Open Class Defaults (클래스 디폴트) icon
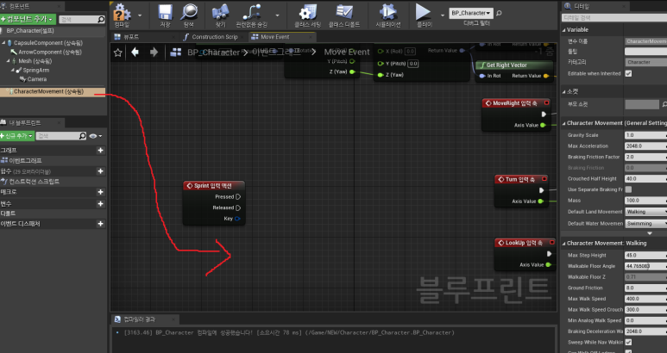 click(343, 12)
